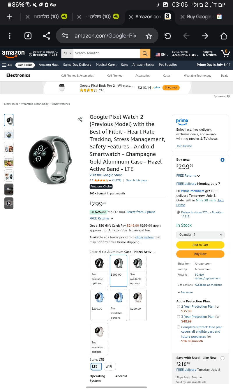Screen dimensions: 233x390
Task: Expand See more seller details
Action: 185,292
